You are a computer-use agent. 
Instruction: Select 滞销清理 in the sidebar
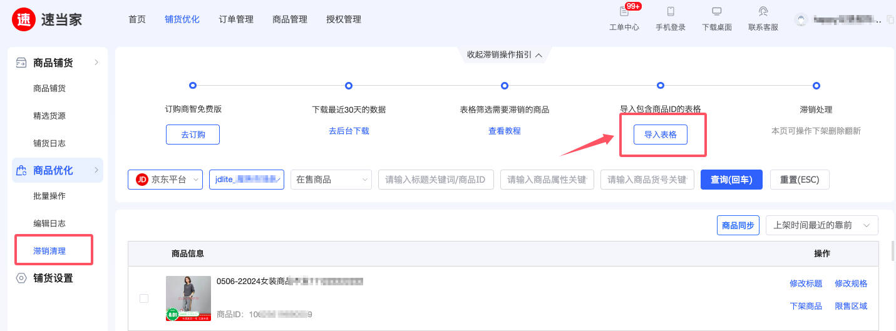point(49,251)
